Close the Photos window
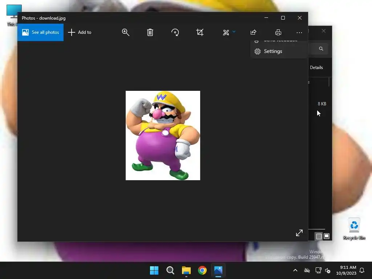Viewport: 372px width, 279px height. point(300,18)
